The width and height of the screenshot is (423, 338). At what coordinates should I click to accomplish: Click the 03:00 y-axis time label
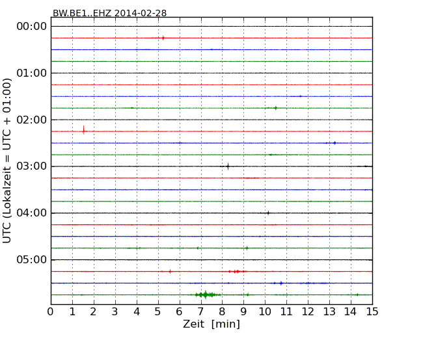tap(32, 166)
